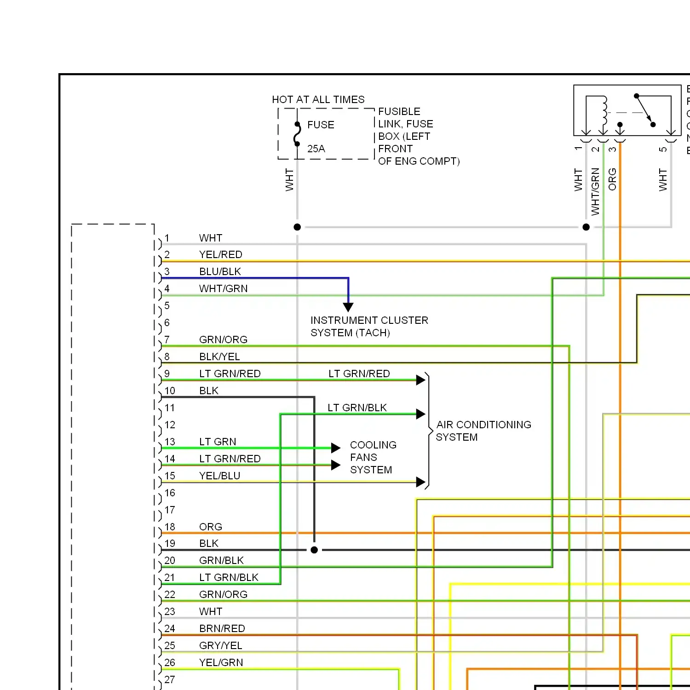Screen dimensions: 690x690
Task: Click the BLU/BLK label on pin 3
Action: 220,271
